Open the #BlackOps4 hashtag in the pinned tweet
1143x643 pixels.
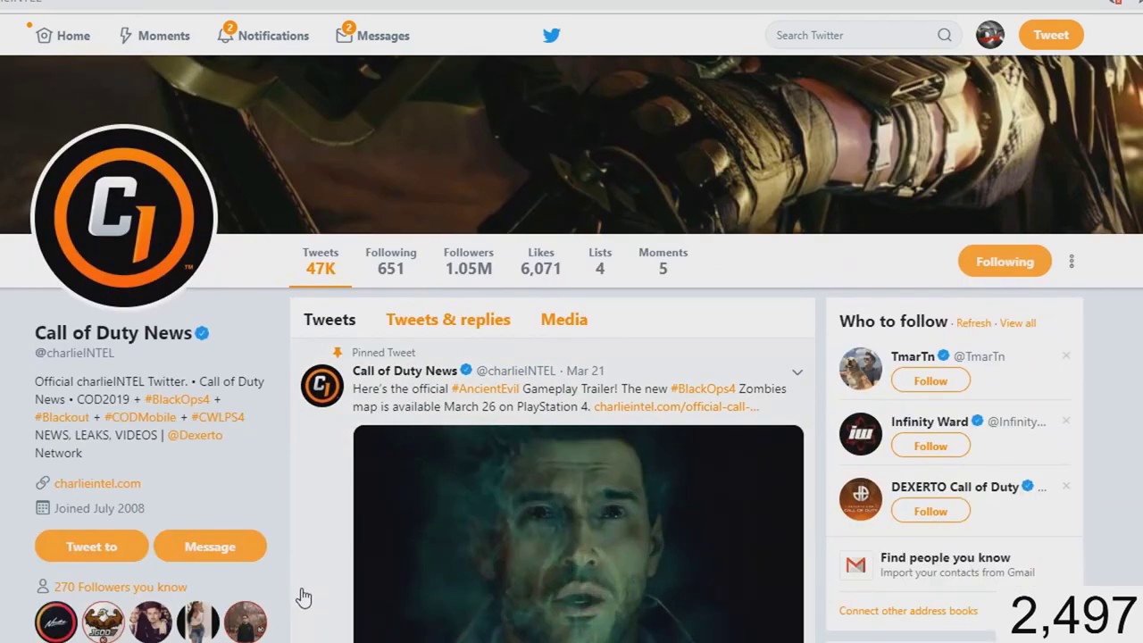[703, 388]
